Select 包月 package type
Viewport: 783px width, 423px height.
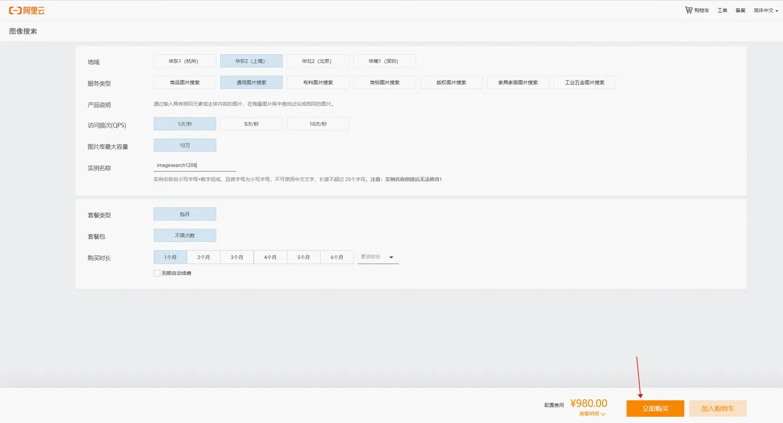coord(185,214)
